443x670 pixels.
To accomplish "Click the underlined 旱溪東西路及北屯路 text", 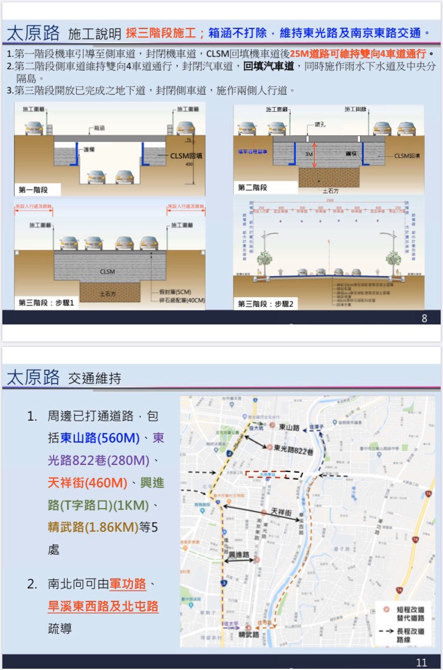I will 103,606.
